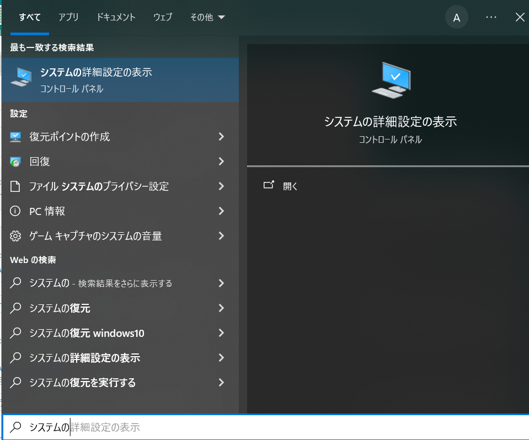Click search icon beside システムの復元を実行する
This screenshot has width=529, height=440.
pyautogui.click(x=15, y=382)
